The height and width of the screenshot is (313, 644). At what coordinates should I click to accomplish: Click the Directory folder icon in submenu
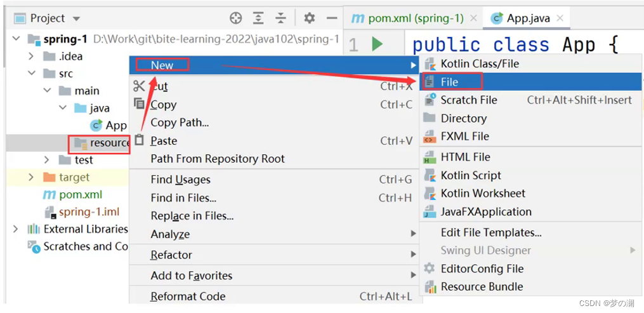(430, 118)
